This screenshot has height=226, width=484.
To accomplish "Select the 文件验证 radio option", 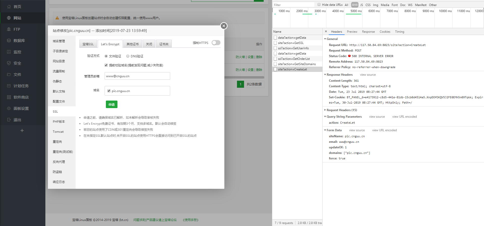I will (106, 56).
